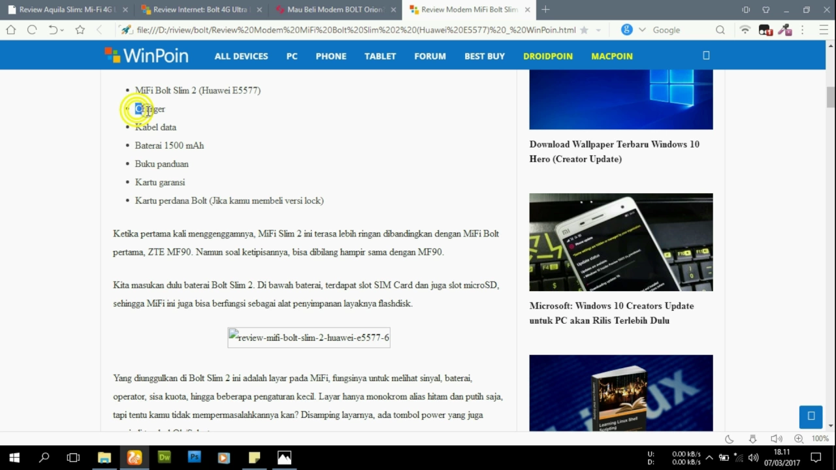Toggle night mode moon icon
This screenshot has height=470, width=836.
(730, 439)
